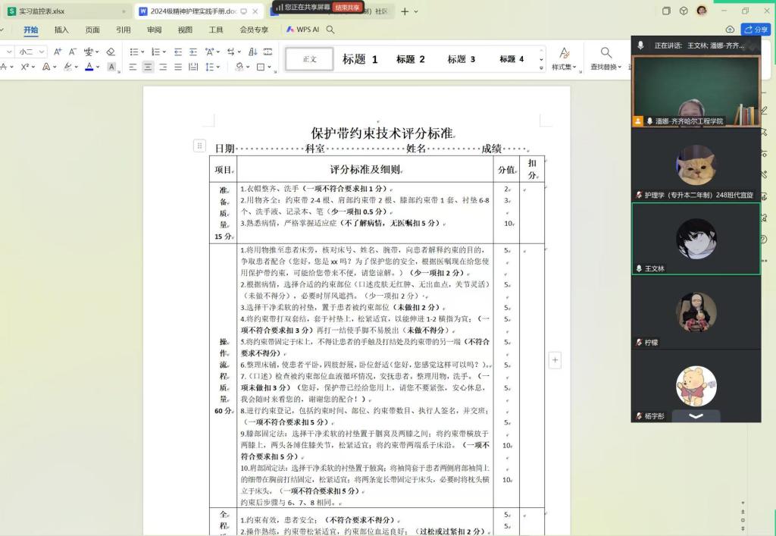
Task: Click the WPS AI icon
Action: pos(291,30)
